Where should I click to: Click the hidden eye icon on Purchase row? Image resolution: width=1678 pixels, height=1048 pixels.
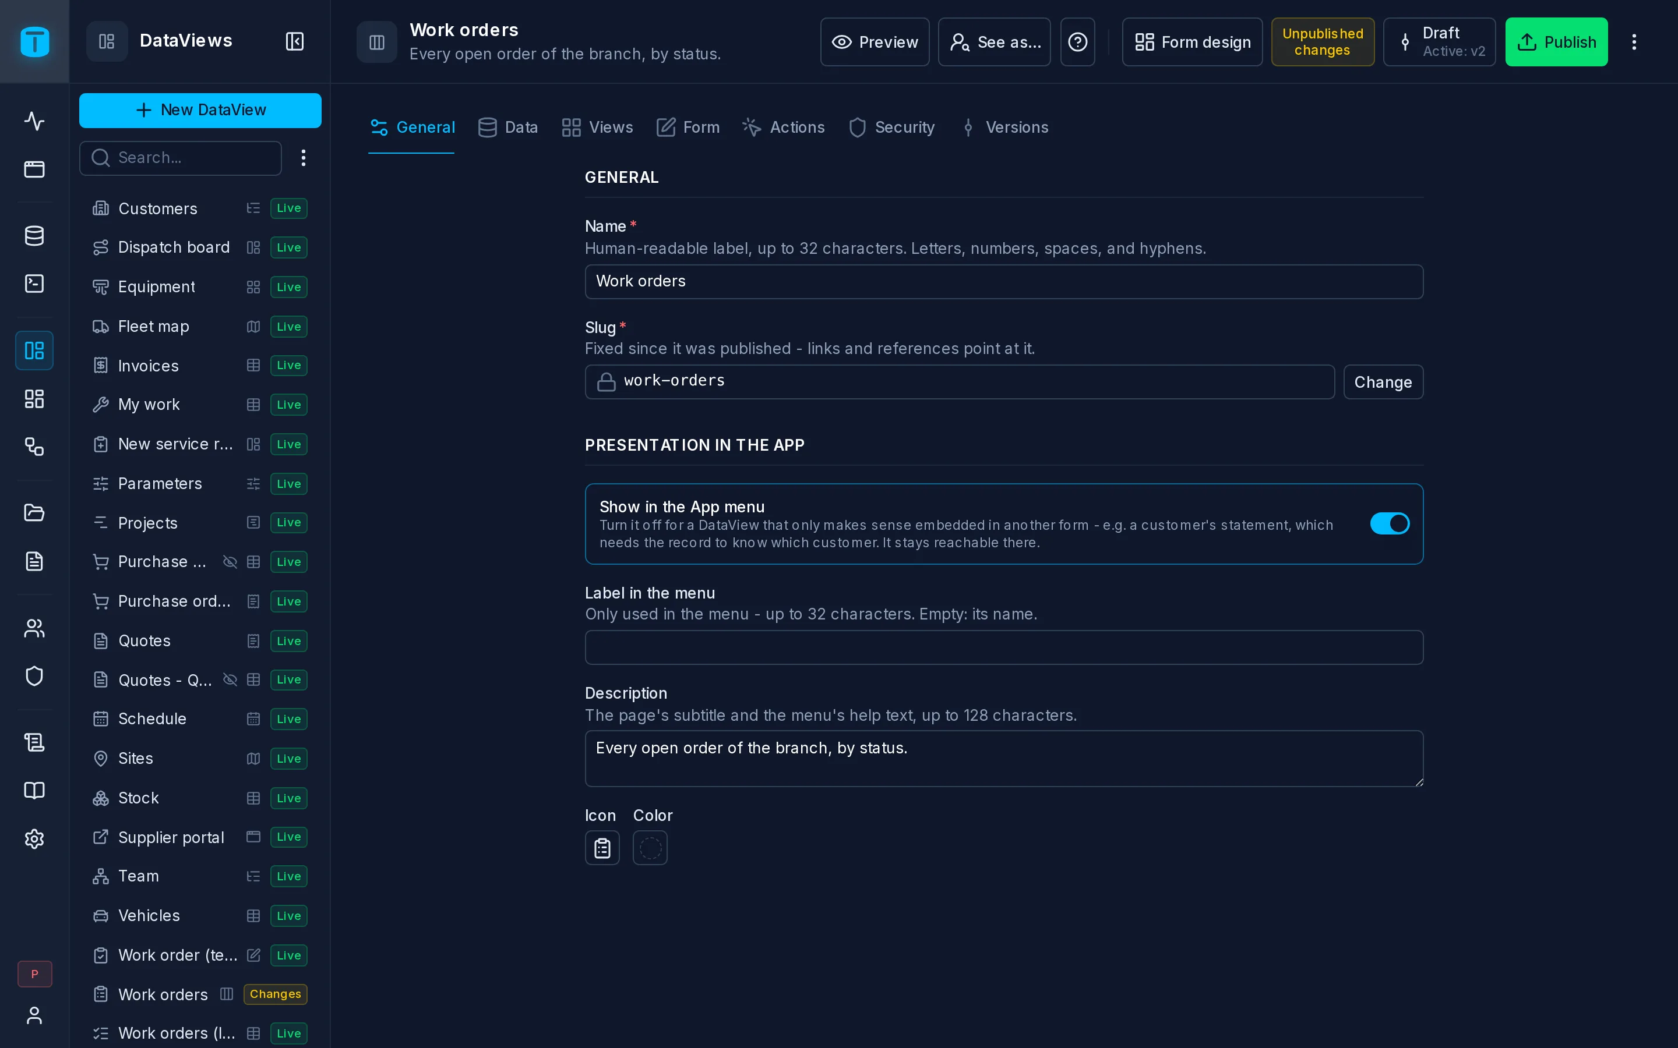pos(230,562)
